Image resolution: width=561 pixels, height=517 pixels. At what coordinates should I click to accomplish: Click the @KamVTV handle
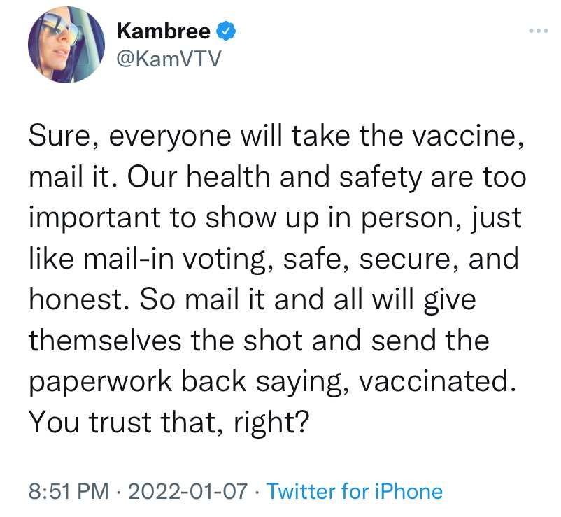tap(169, 59)
